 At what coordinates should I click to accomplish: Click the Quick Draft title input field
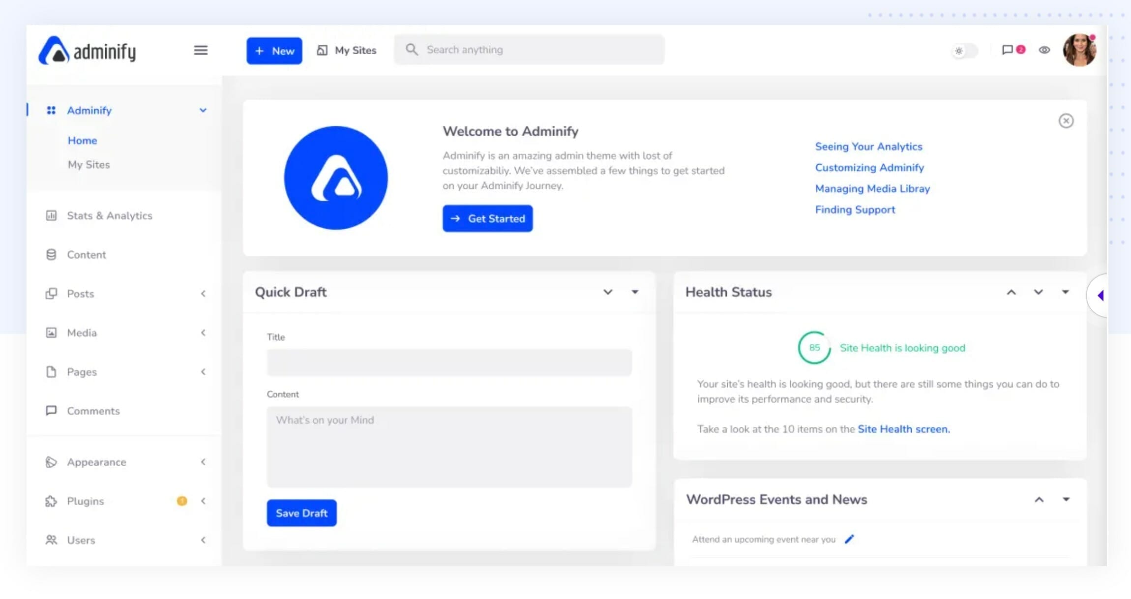[449, 361]
